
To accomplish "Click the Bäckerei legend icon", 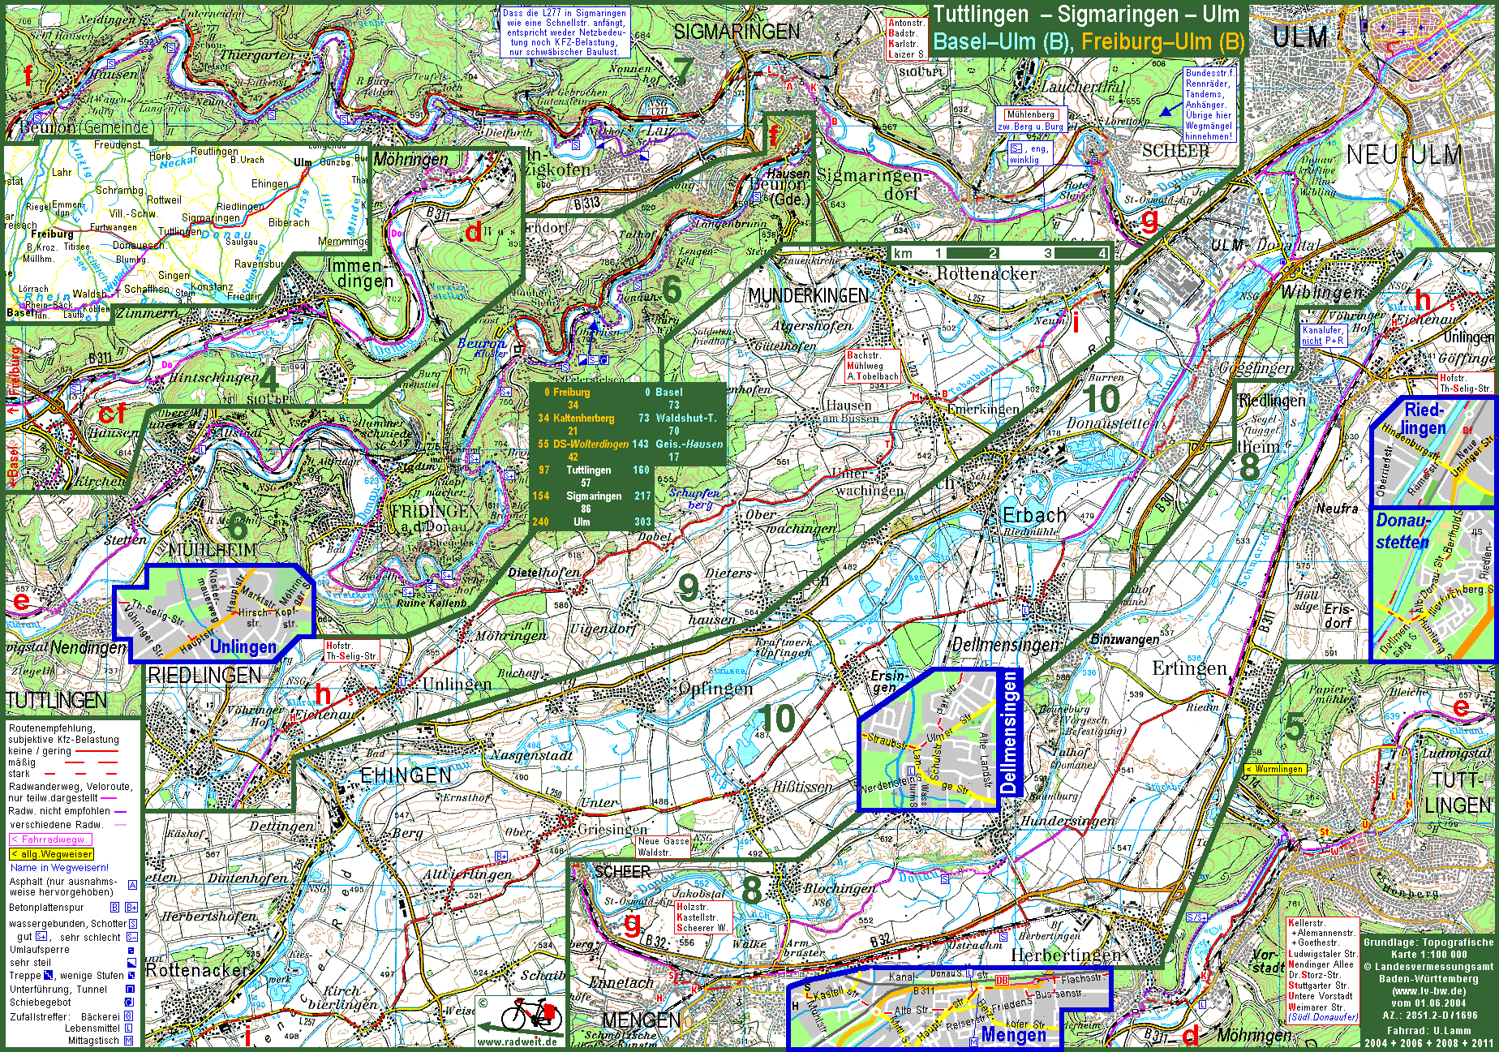I will click(x=128, y=1016).
